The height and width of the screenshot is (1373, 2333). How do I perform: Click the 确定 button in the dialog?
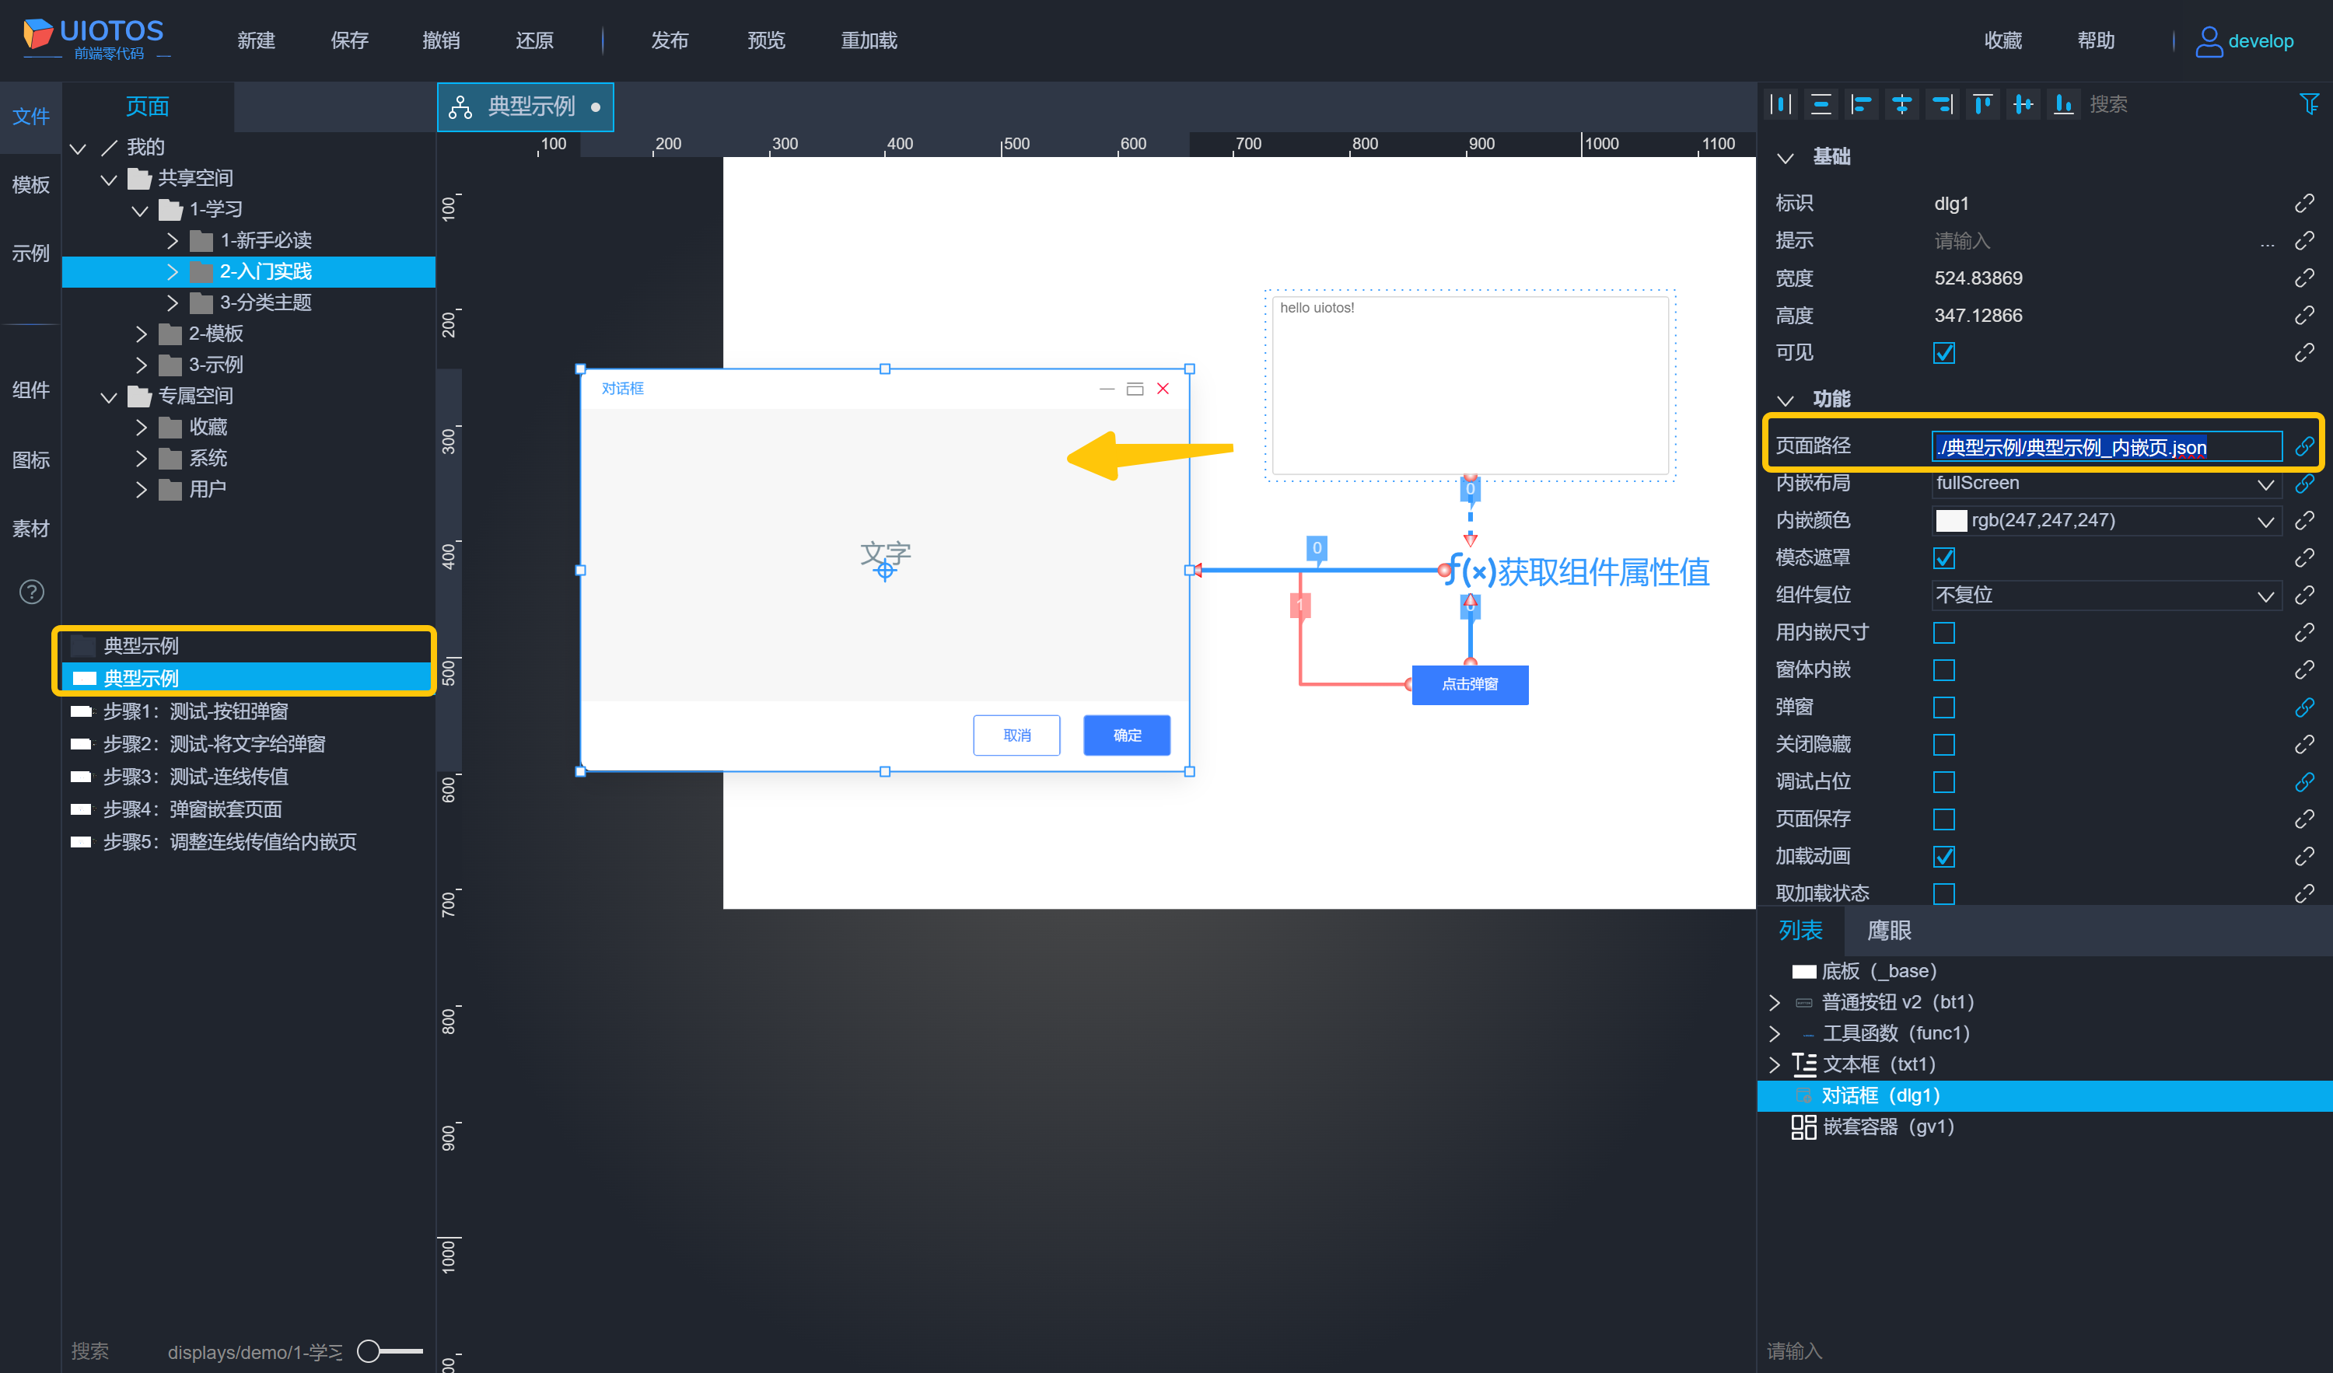tap(1127, 735)
